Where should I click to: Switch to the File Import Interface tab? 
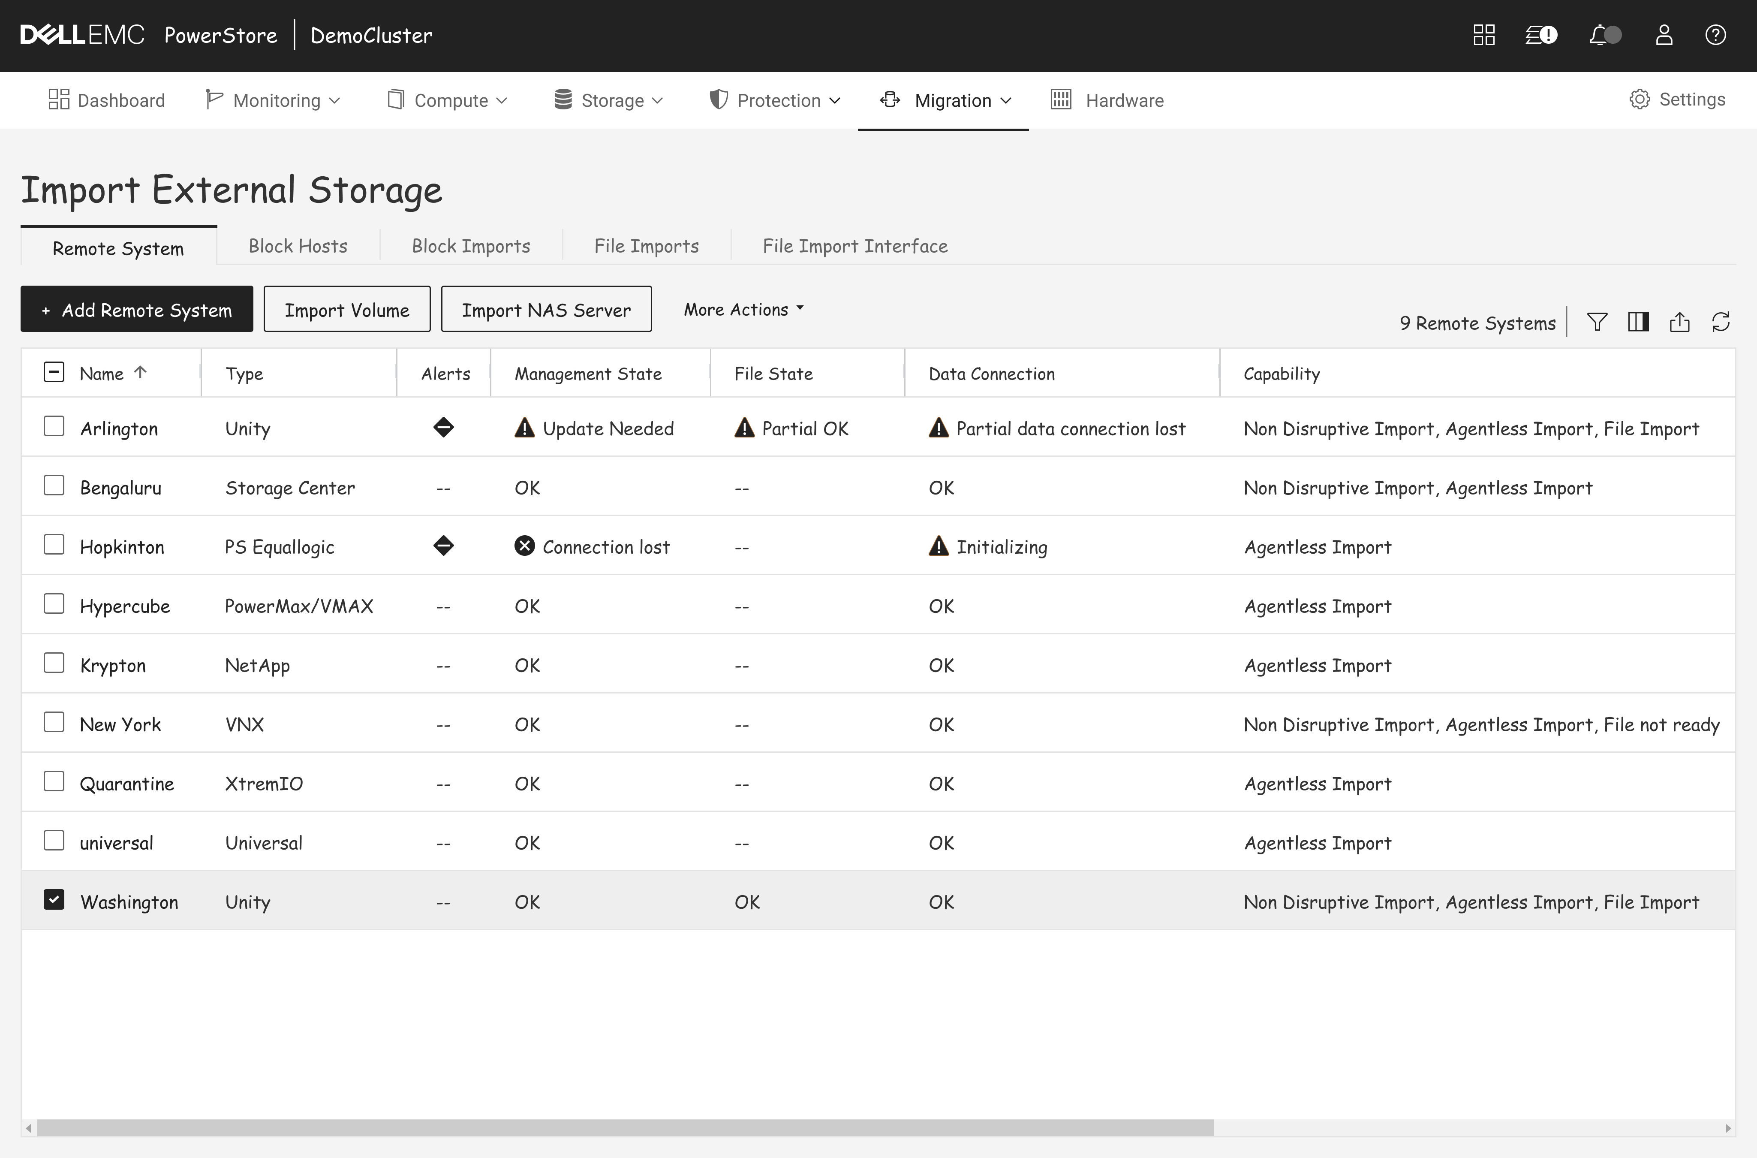(854, 246)
